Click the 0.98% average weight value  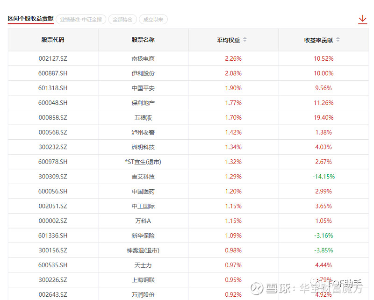[x=233, y=250]
